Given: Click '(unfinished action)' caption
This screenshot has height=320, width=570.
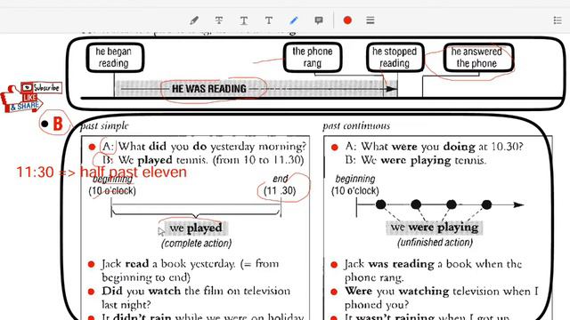Looking at the screenshot, I should [435, 243].
